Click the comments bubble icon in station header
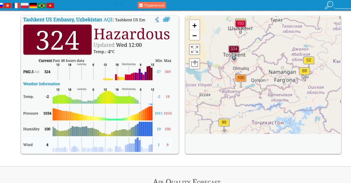This screenshot has width=351, height=183. tap(166, 20)
